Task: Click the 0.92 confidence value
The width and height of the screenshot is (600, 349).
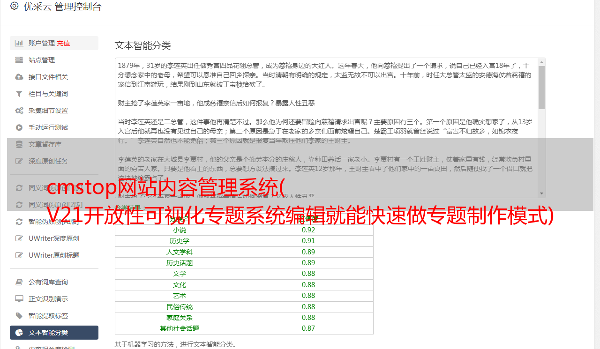Action: pos(308,230)
